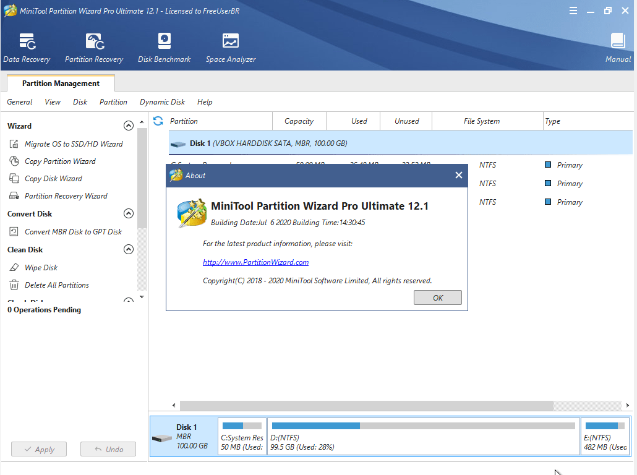Click the Disk 1 drive icon in partition list
Image resolution: width=637 pixels, height=475 pixels.
click(178, 144)
